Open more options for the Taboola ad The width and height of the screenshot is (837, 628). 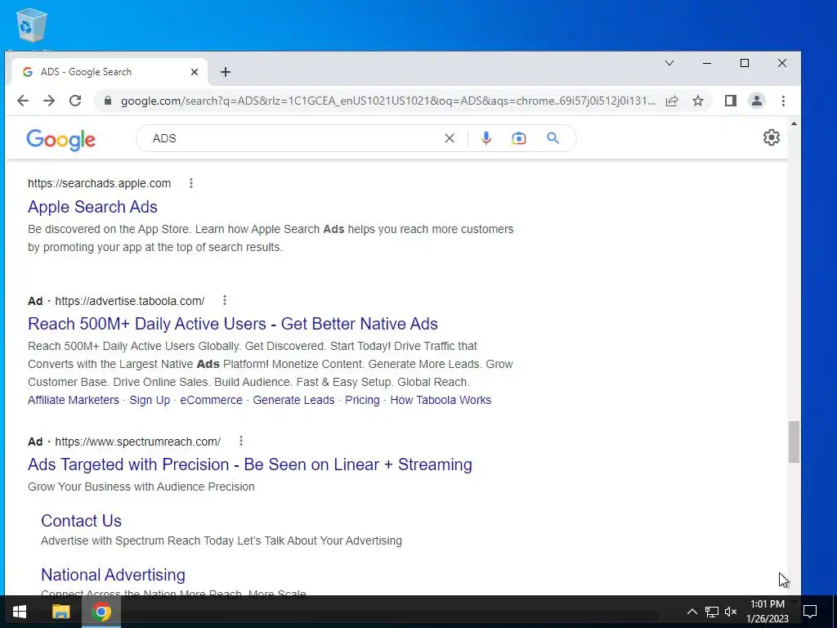(x=225, y=301)
